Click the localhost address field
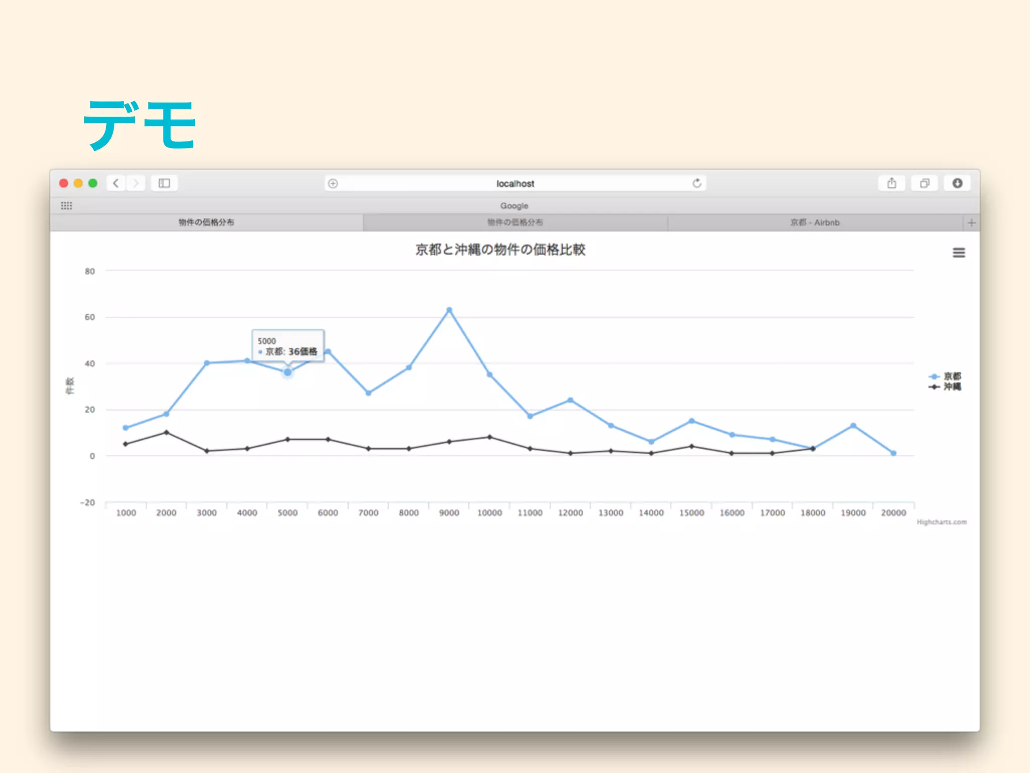Screen dimensions: 1030x773 [x=515, y=184]
